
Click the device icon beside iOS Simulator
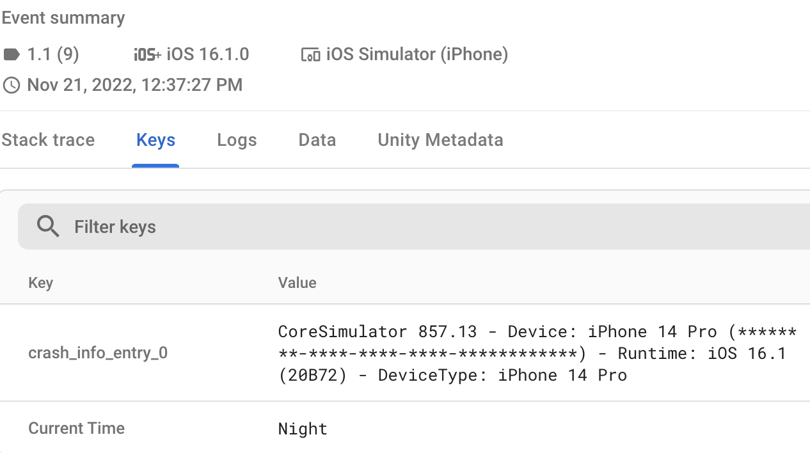coord(310,54)
